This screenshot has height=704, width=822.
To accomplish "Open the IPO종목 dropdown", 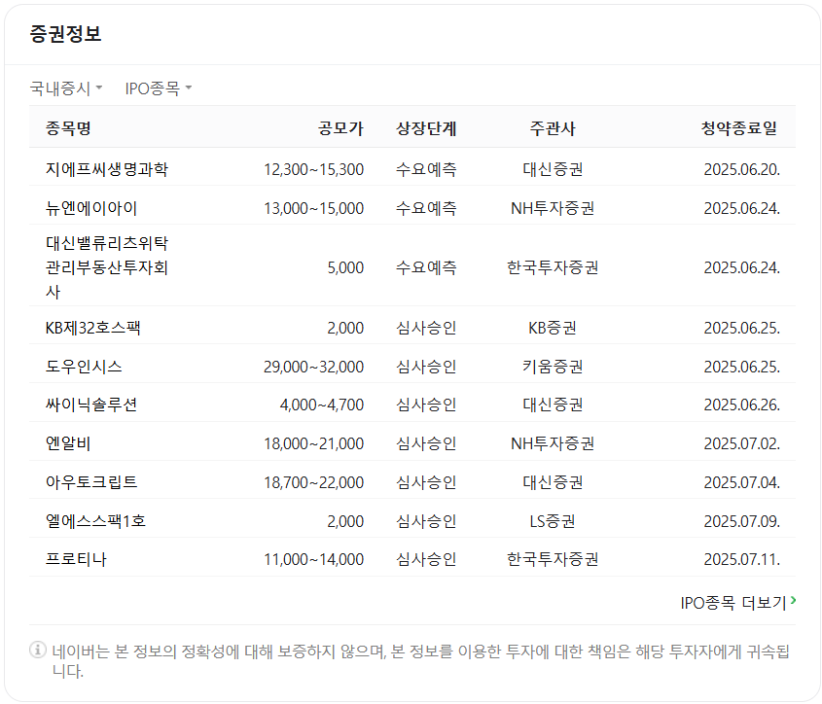I will 159,88.
